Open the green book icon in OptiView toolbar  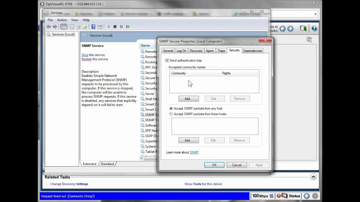(x=303, y=28)
